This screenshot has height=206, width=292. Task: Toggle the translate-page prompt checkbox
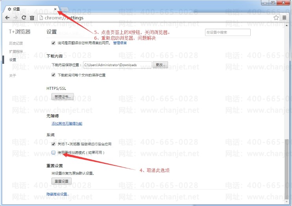tap(54, 43)
